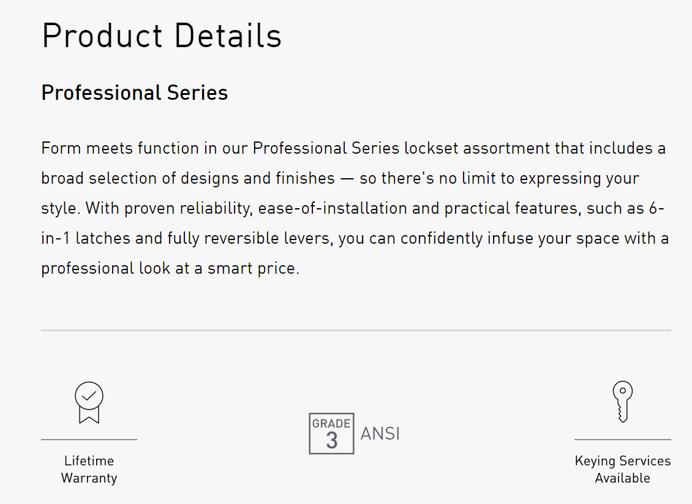Click the number 3 in the grade badge

click(x=332, y=440)
